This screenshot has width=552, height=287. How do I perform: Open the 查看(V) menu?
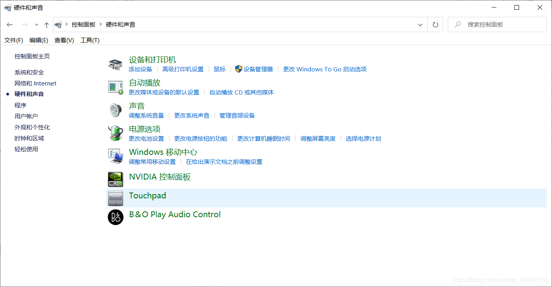(64, 40)
